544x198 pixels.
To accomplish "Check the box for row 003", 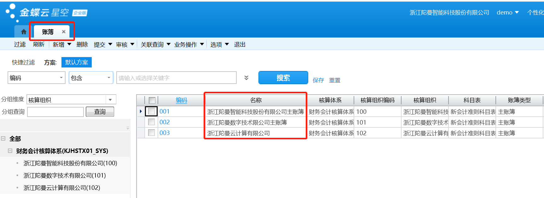I will 152,133.
